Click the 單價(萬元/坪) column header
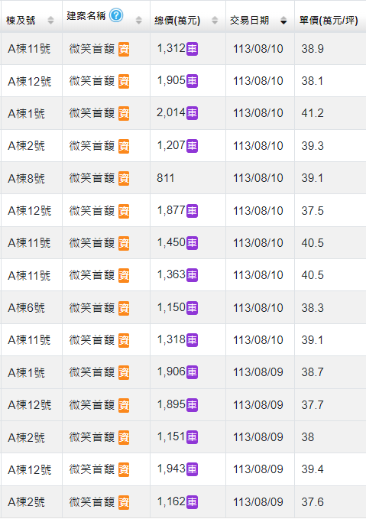Screen dimensions: 366x519 329,21
